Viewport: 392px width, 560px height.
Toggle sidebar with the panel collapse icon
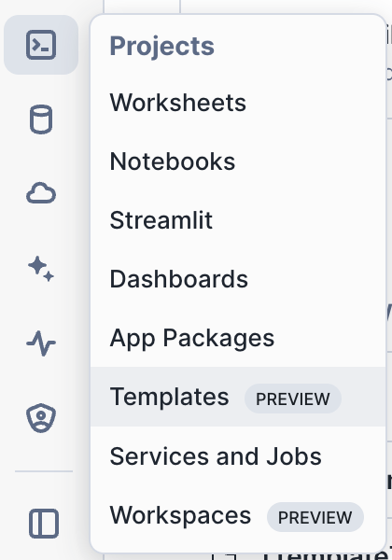[x=44, y=524]
